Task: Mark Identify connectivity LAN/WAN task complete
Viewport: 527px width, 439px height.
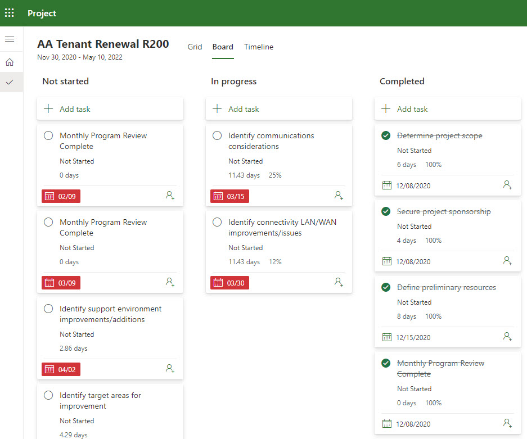Action: click(217, 222)
